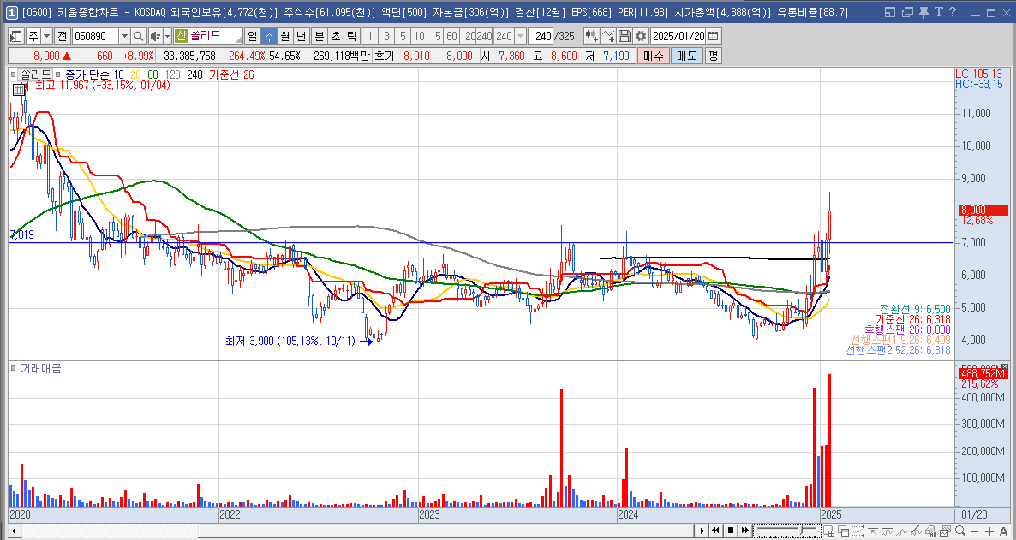Image resolution: width=1016 pixels, height=540 pixels.
Task: Click the A auto-fit icon at bottom right
Action: 1003,531
